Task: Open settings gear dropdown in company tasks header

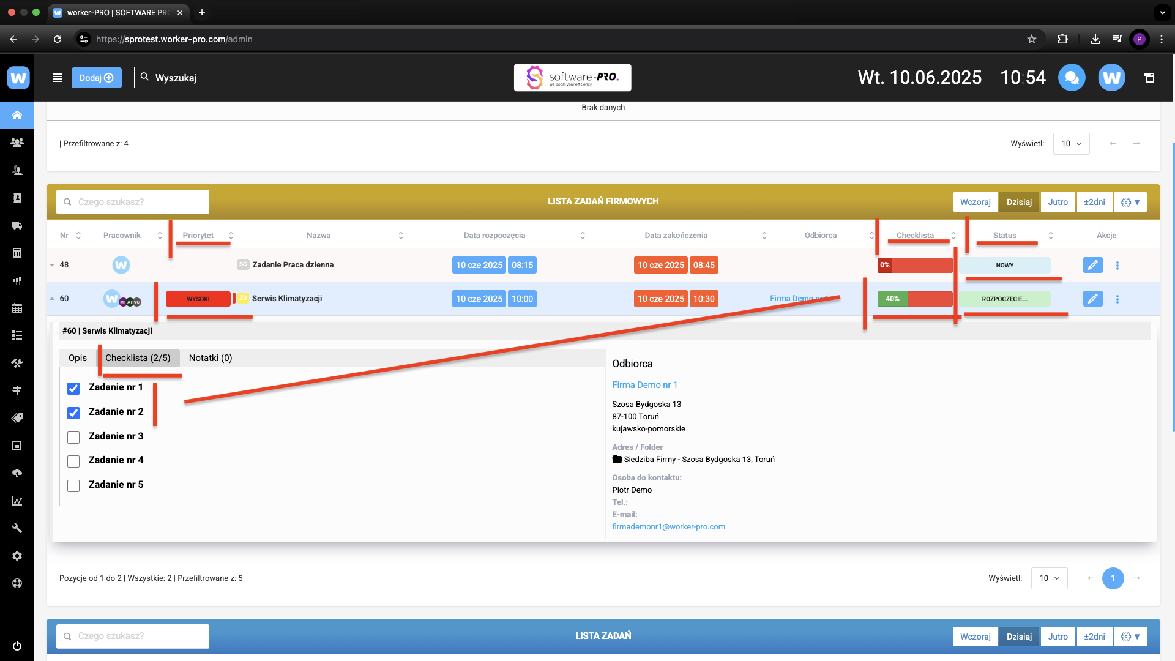Action: (x=1130, y=202)
